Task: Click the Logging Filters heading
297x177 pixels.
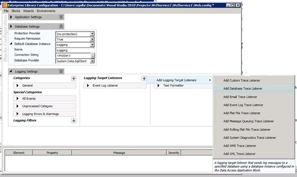Action: (x=25, y=120)
